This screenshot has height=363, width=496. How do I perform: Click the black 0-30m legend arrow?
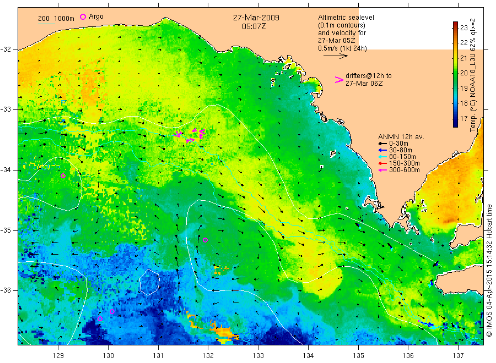[x=383, y=144]
